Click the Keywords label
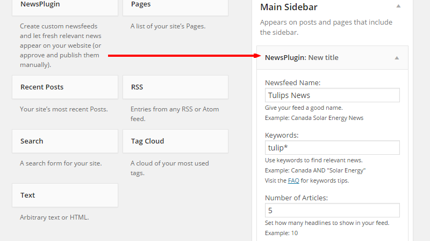 point(282,135)
